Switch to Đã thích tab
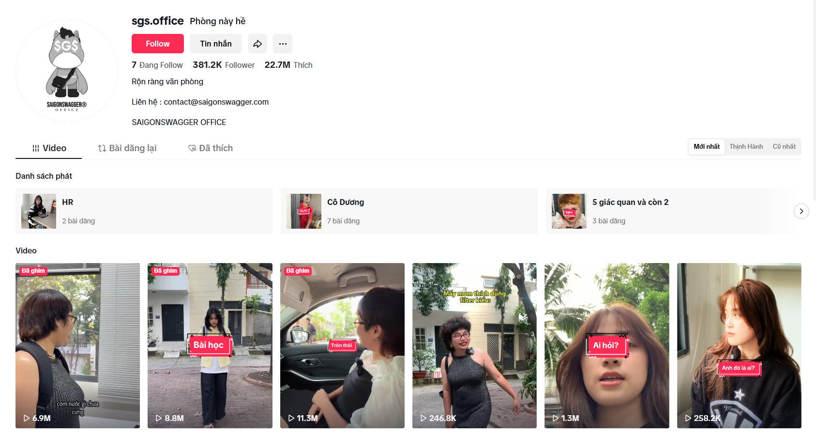This screenshot has height=437, width=816. [211, 148]
